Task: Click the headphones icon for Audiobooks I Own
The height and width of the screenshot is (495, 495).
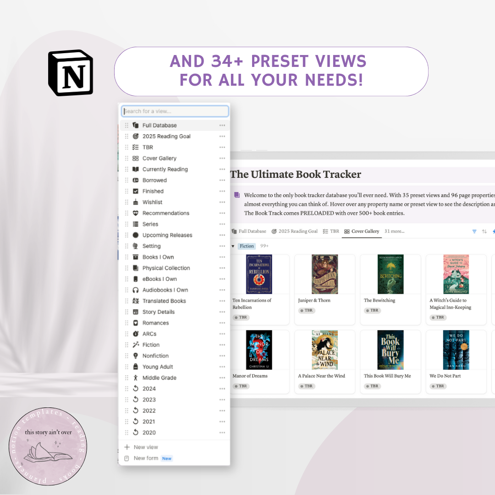Action: click(x=135, y=290)
